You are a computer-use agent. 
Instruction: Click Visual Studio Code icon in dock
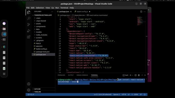point(4,34)
